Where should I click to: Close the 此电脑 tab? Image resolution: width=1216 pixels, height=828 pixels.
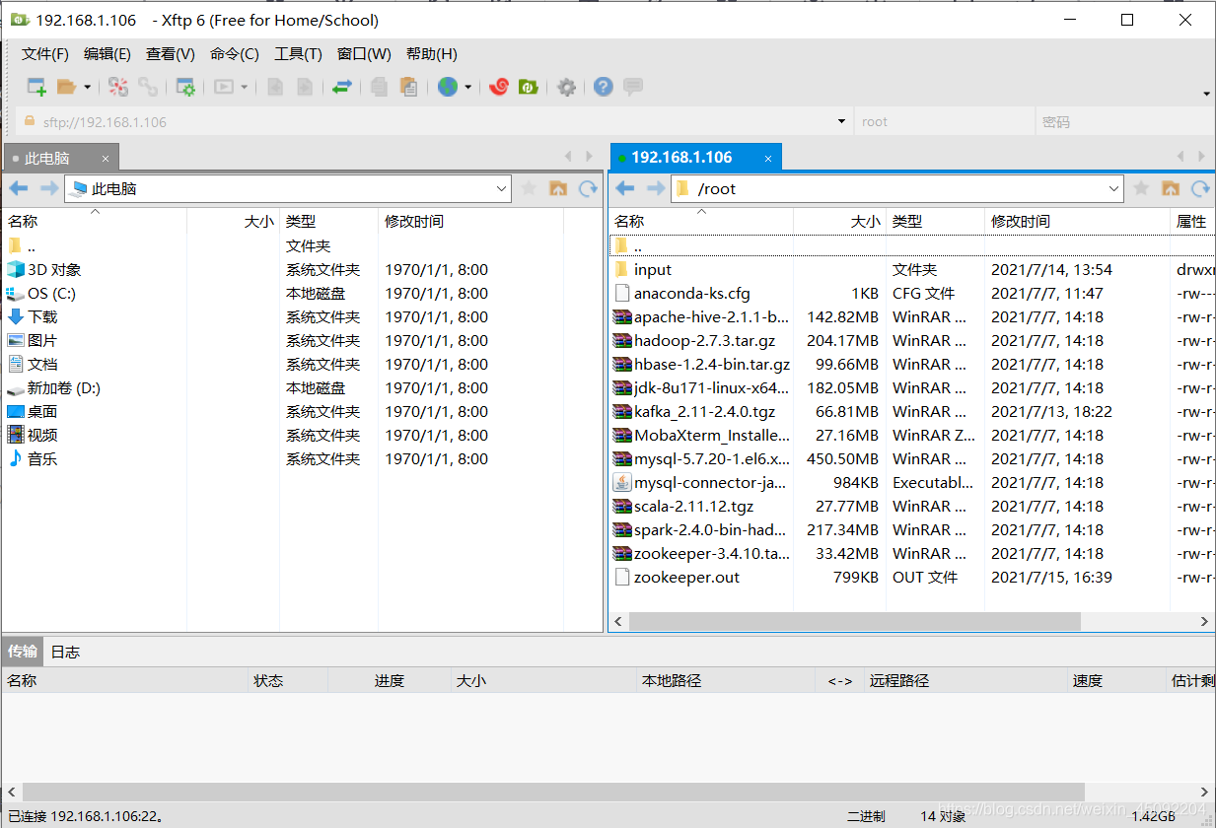point(107,158)
